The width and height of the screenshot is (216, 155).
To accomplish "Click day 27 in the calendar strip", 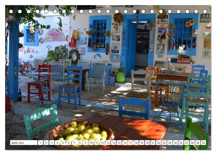I will (187, 143).
